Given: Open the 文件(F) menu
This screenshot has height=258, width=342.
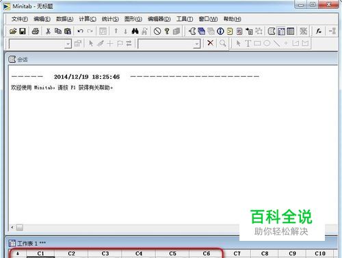Looking at the screenshot, I should [x=20, y=19].
